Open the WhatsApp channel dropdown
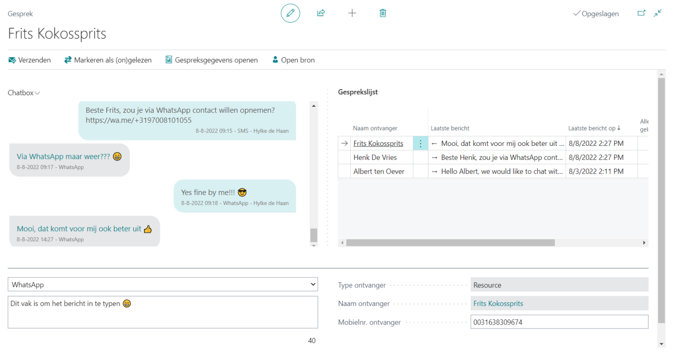The width and height of the screenshot is (673, 356). tap(162, 285)
